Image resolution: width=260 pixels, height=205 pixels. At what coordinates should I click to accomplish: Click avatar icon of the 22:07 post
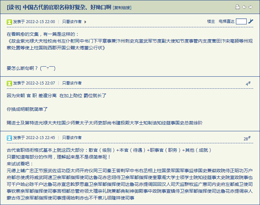[9, 83]
